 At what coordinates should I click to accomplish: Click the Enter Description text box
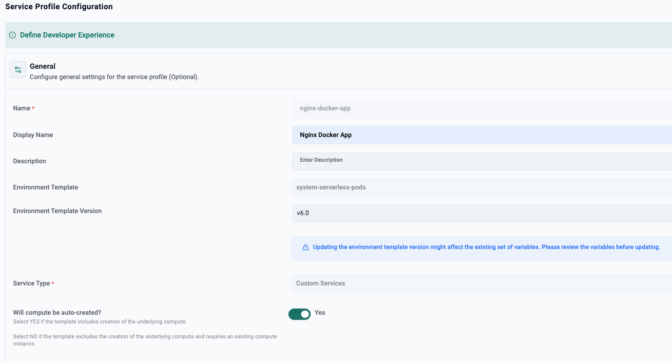(x=482, y=161)
